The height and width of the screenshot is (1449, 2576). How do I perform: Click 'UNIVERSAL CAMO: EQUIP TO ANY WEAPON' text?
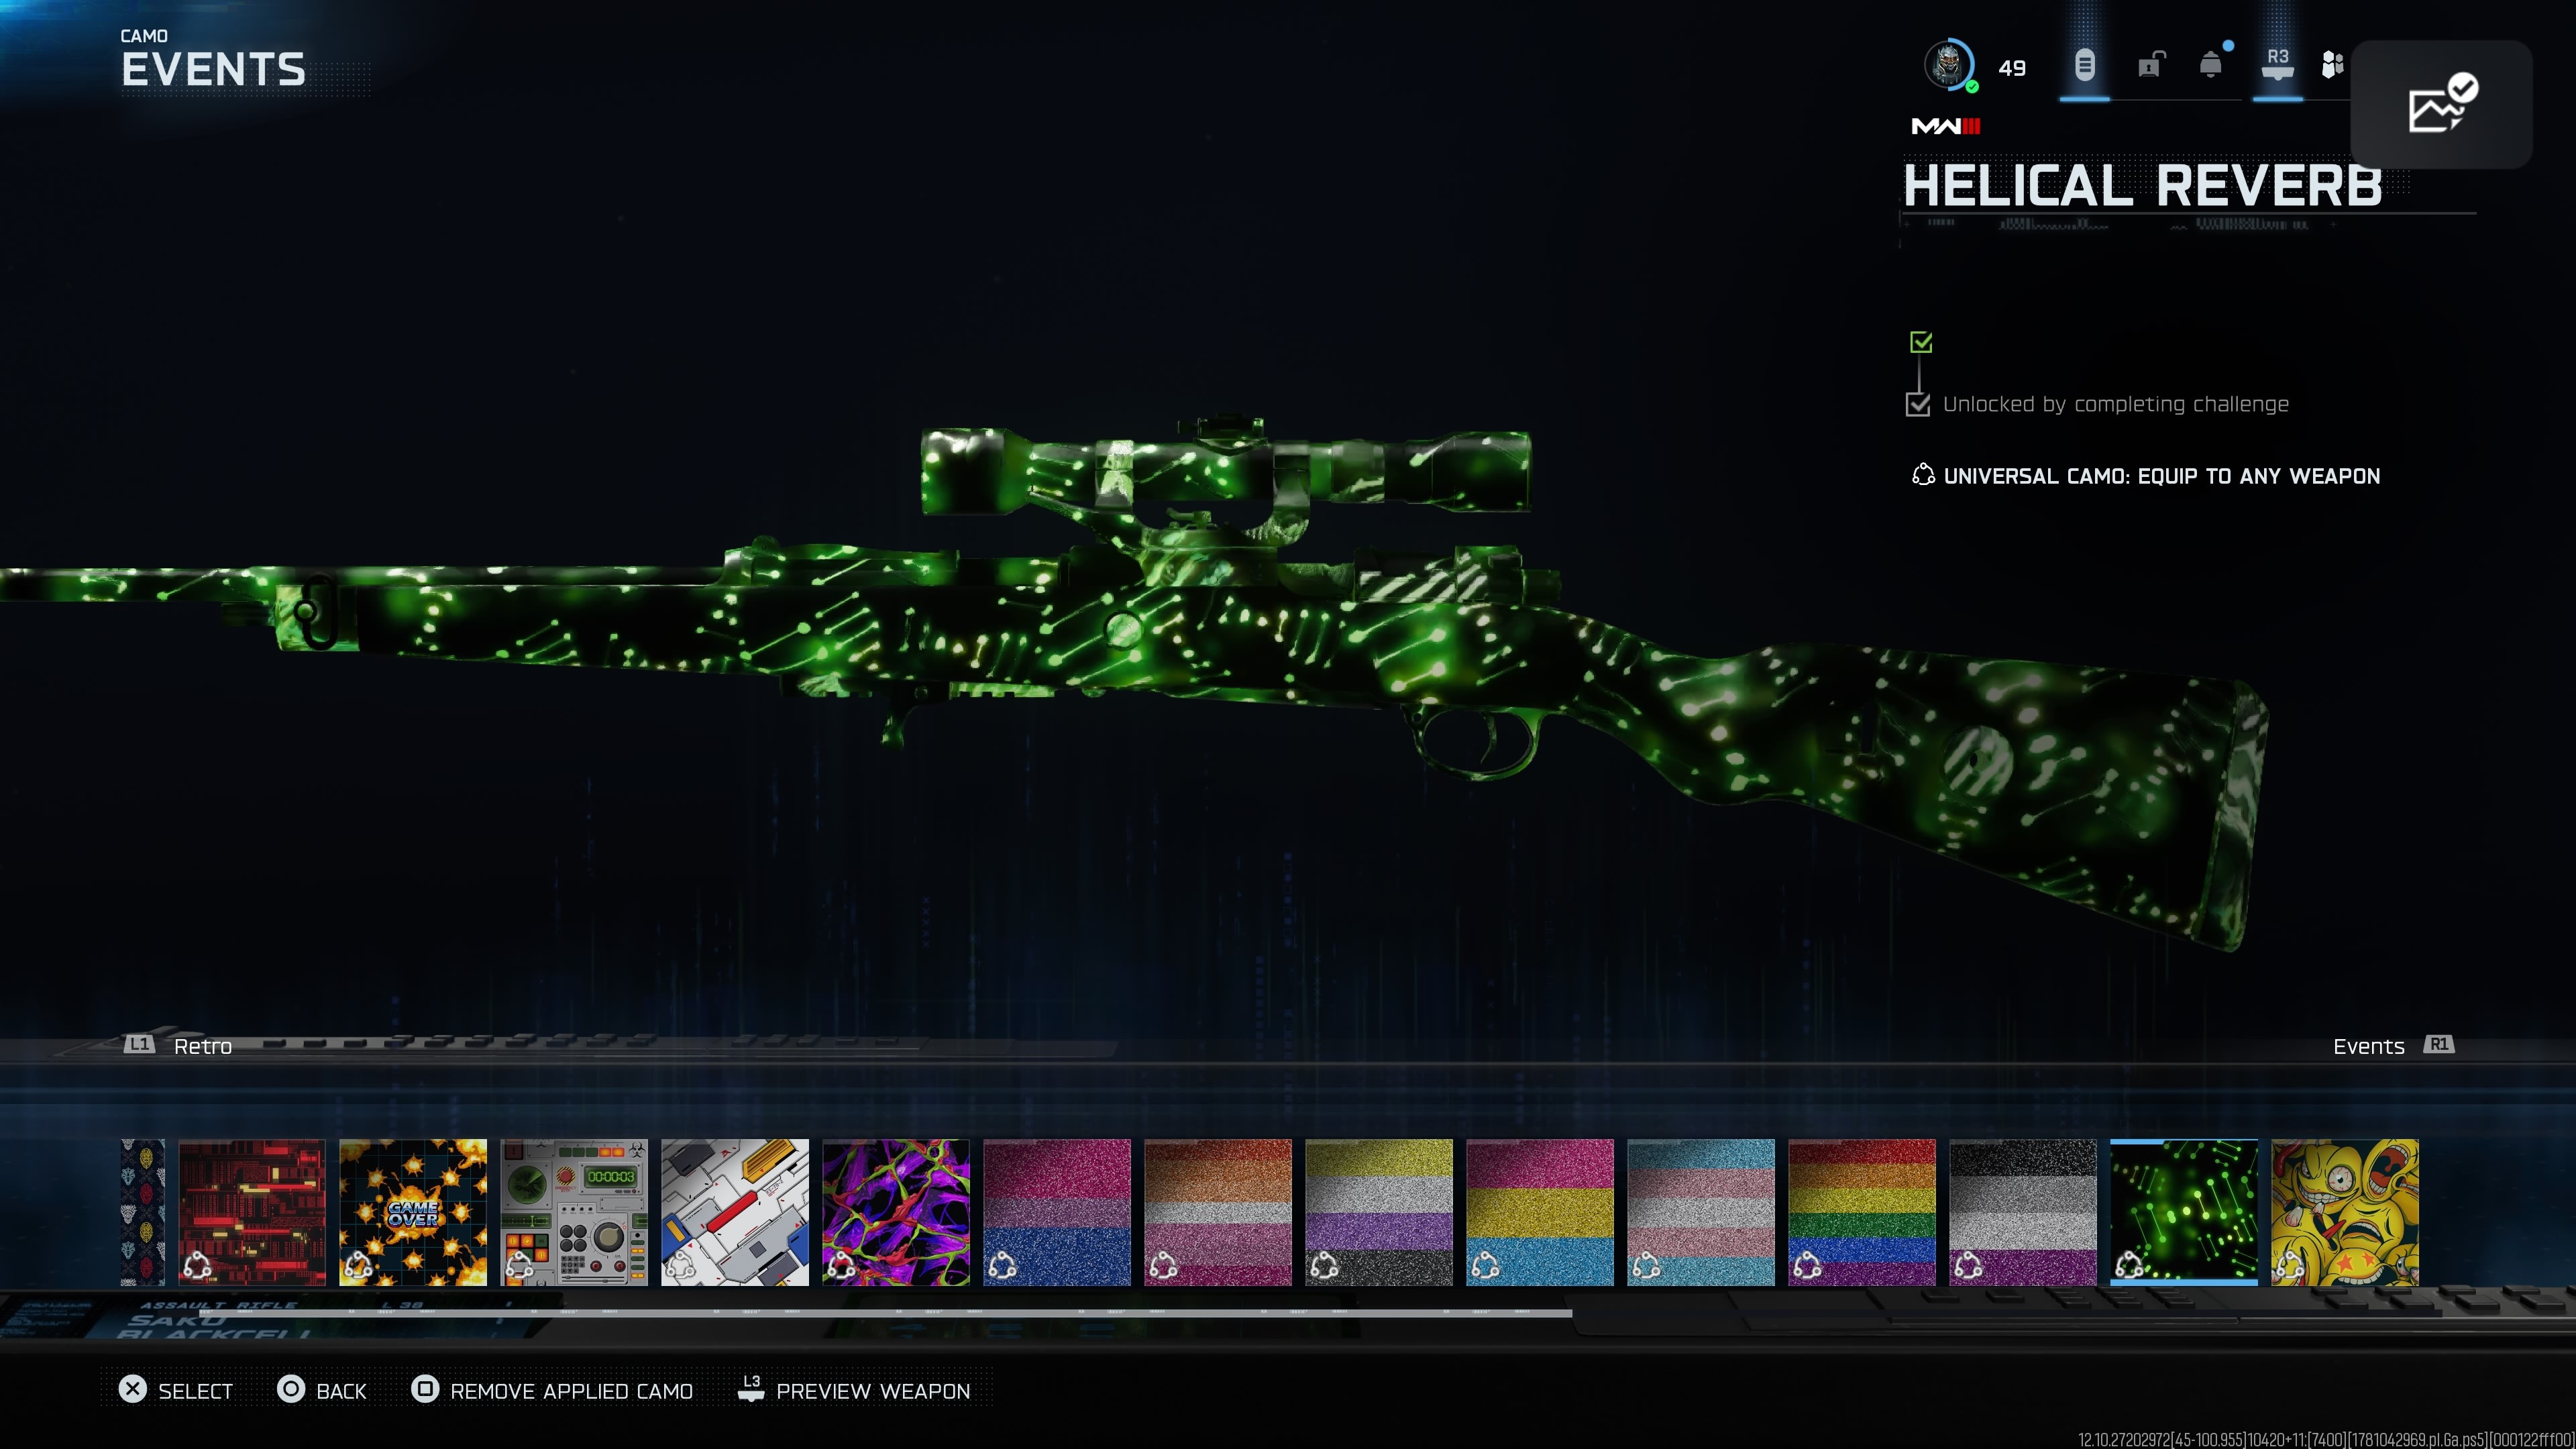coord(2162,476)
